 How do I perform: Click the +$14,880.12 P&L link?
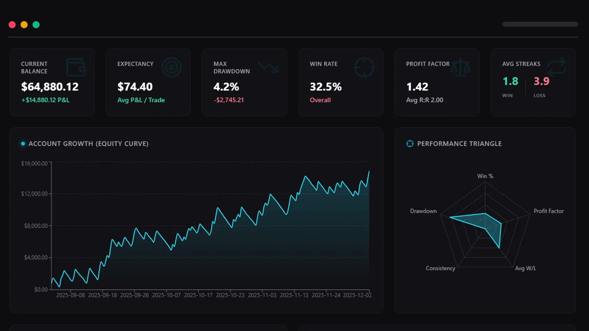pyautogui.click(x=45, y=100)
